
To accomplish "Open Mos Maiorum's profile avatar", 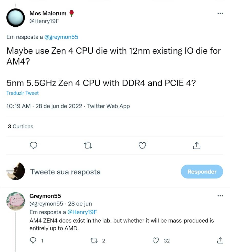I will (16, 18).
